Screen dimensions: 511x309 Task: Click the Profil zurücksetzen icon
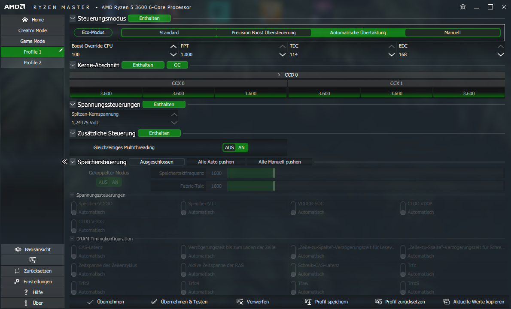[x=378, y=302]
